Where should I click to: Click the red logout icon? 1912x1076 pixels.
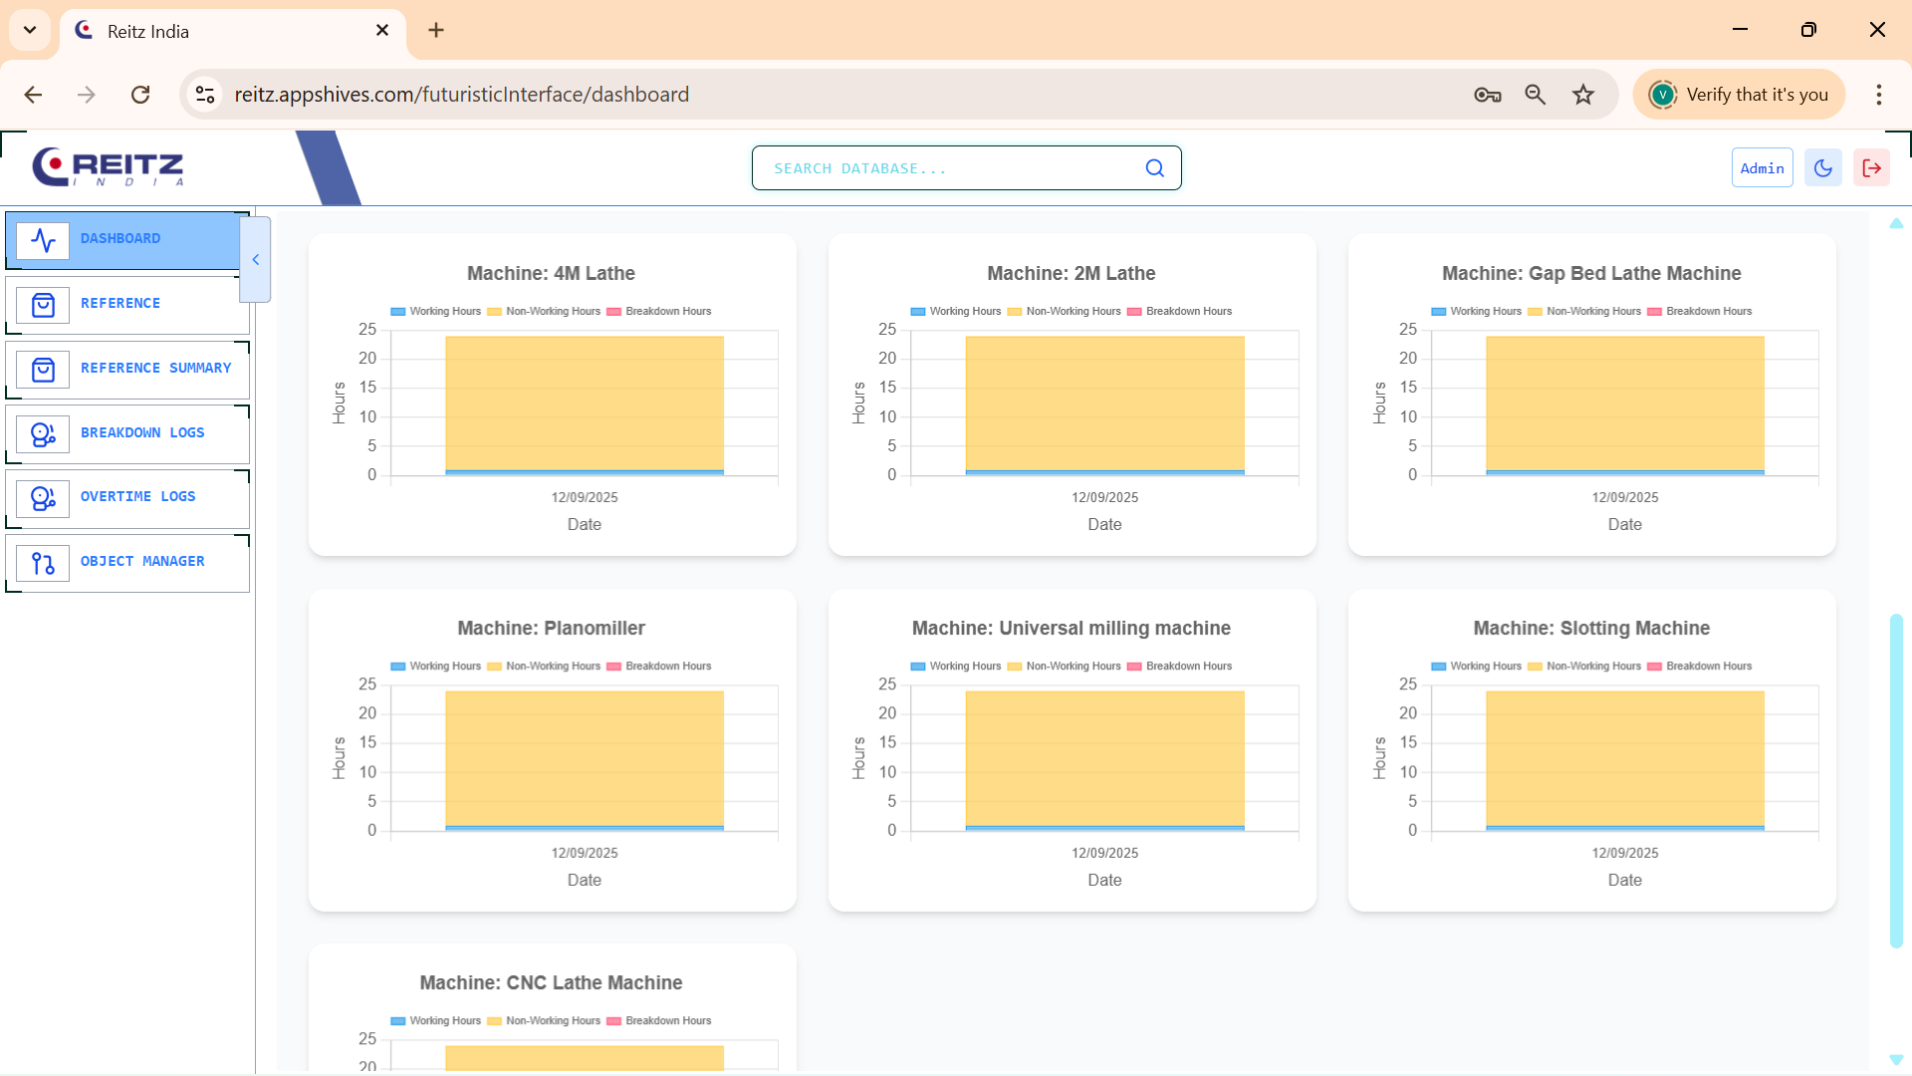point(1871,168)
